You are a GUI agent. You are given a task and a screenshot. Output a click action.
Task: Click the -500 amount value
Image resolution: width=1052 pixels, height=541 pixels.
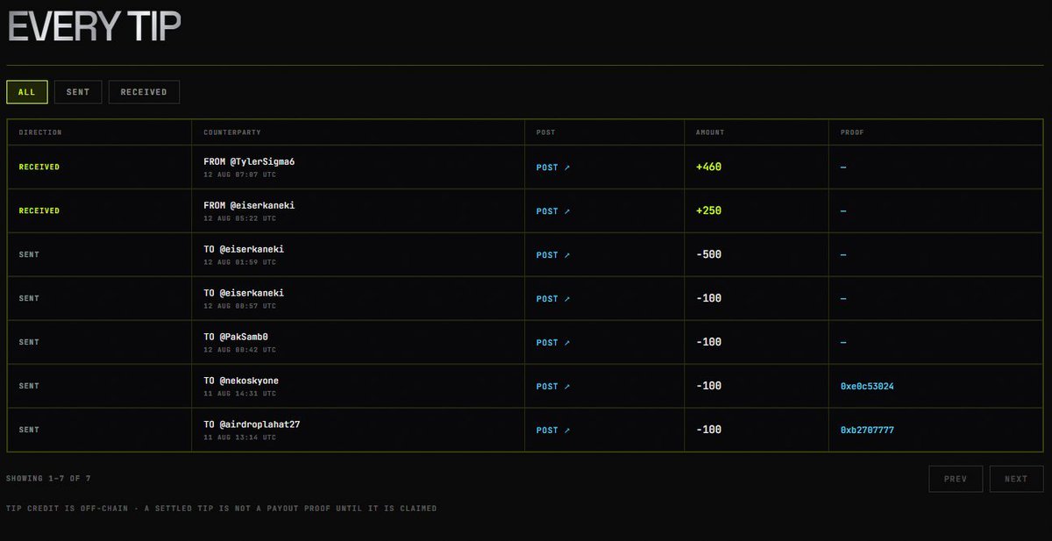[708, 254]
